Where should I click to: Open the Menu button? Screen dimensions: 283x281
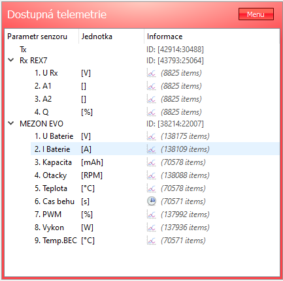click(256, 14)
